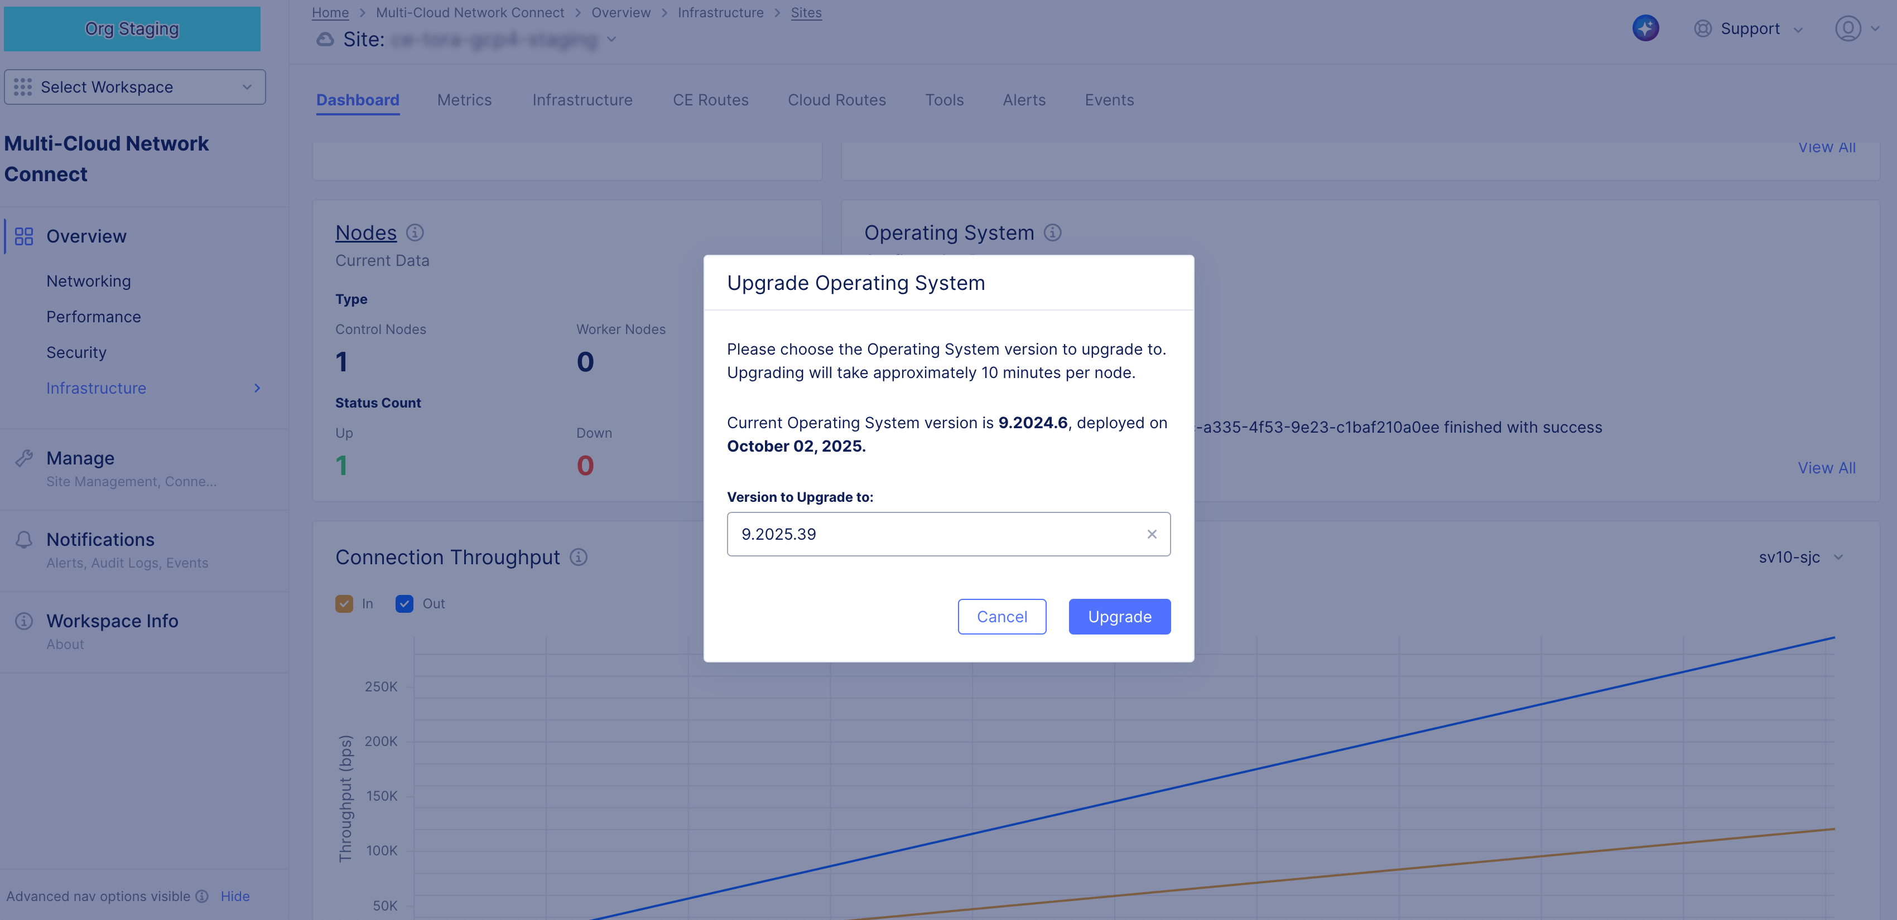Click the AI assistant sparkle icon
The height and width of the screenshot is (920, 1897).
click(1645, 28)
